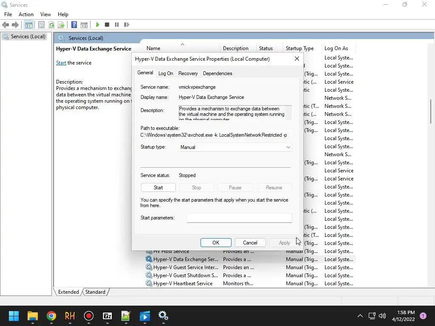
Task: Click inside the Description text box
Action: [x=235, y=112]
